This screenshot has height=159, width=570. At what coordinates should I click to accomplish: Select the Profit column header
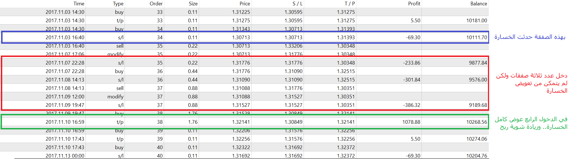click(x=414, y=4)
